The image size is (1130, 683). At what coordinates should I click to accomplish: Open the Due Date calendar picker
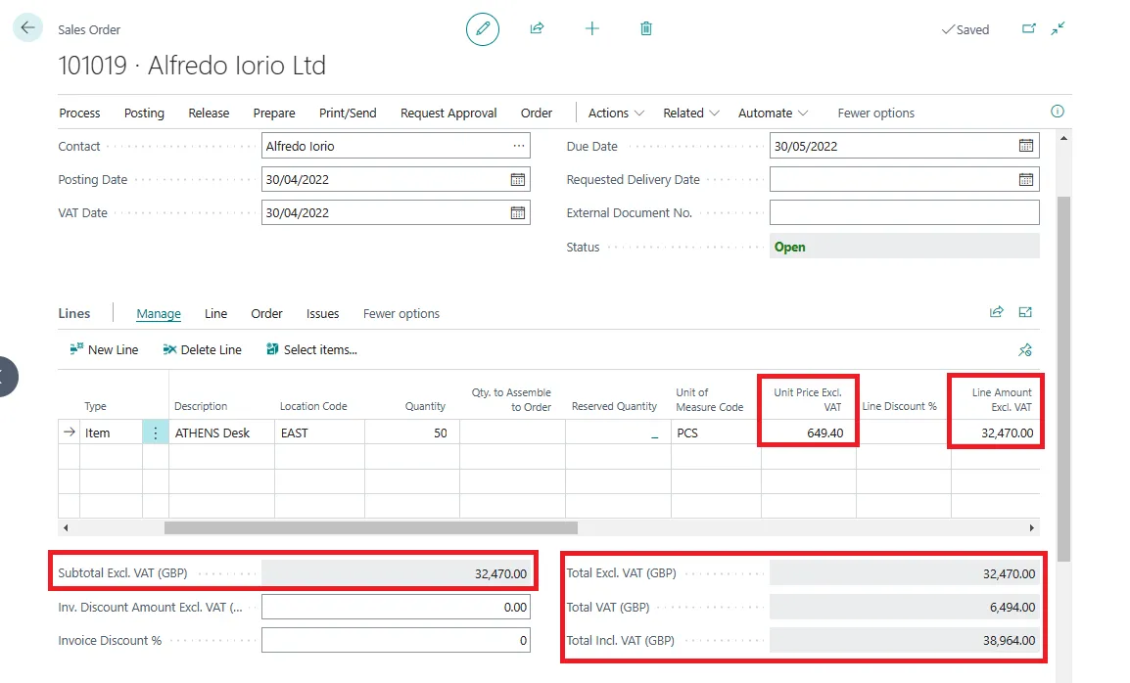[x=1026, y=146]
